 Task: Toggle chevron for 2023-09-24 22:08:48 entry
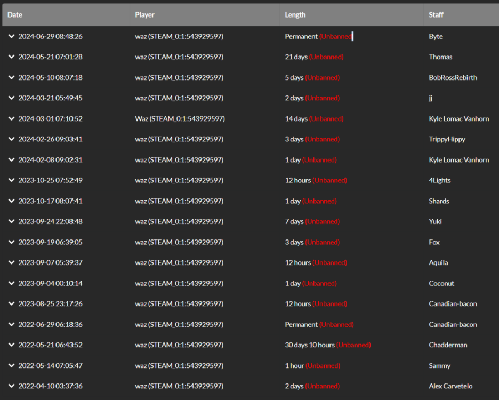pyautogui.click(x=12, y=221)
